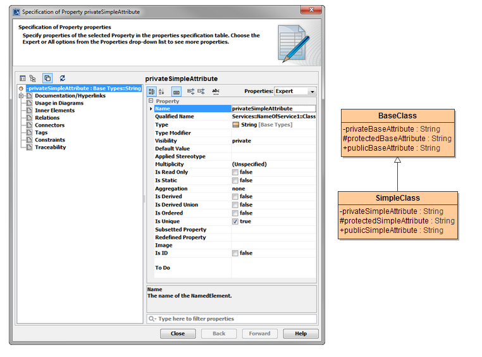Screen dimensions: 482x357
Task: Select the Constraints tree item
Action: coord(50,140)
